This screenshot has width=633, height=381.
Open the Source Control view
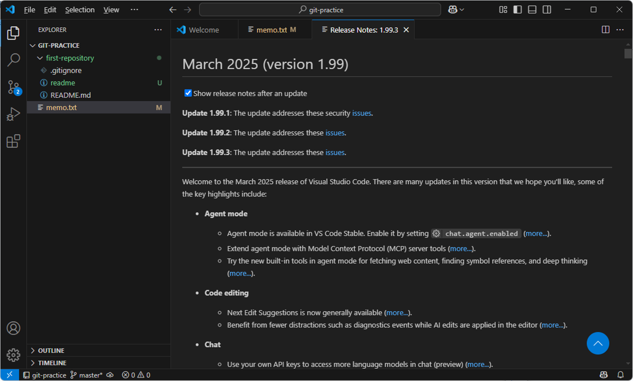[13, 87]
